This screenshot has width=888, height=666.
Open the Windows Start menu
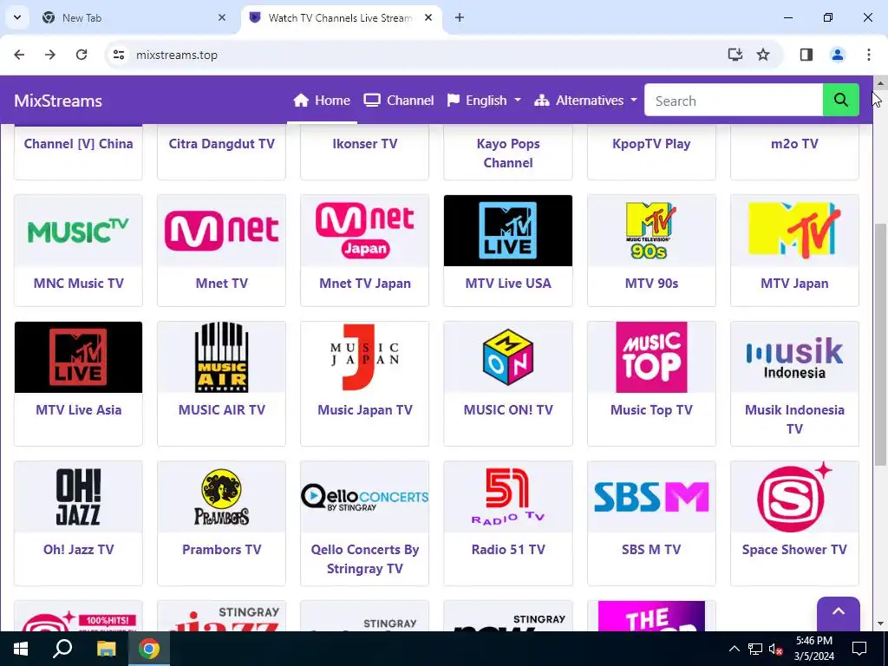point(21,649)
